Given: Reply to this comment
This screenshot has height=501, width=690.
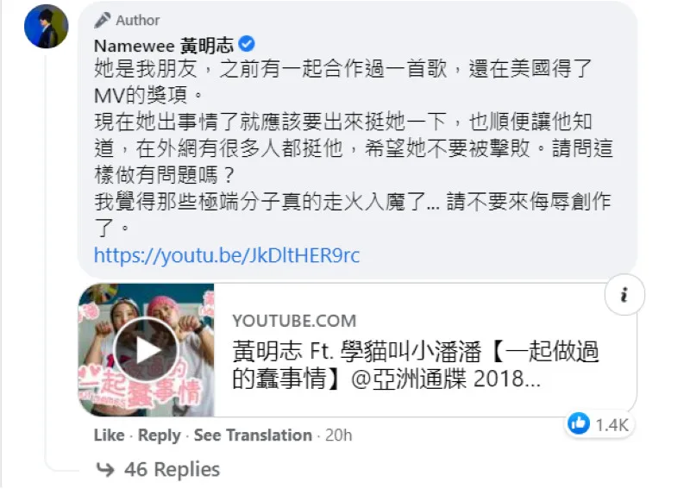Looking at the screenshot, I should [x=160, y=435].
